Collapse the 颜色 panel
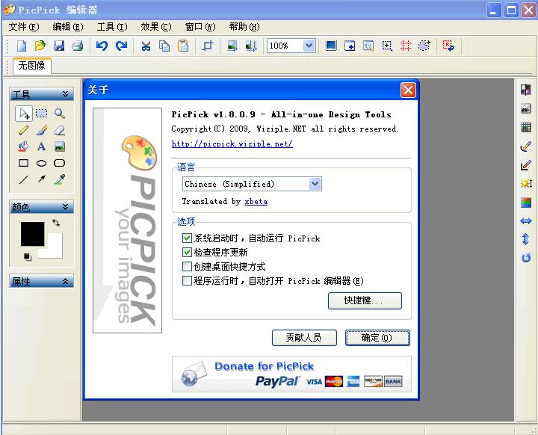The width and height of the screenshot is (538, 435). [x=65, y=207]
